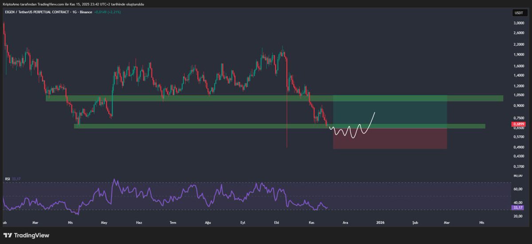Screen dimensions: 532x244
Task: Click the TradingView logo
Action: [26, 236]
